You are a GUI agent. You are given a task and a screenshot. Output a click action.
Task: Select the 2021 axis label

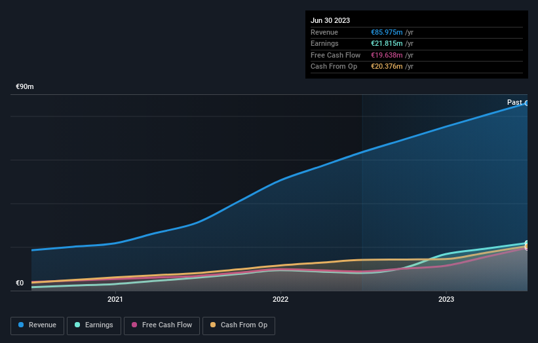pos(115,299)
